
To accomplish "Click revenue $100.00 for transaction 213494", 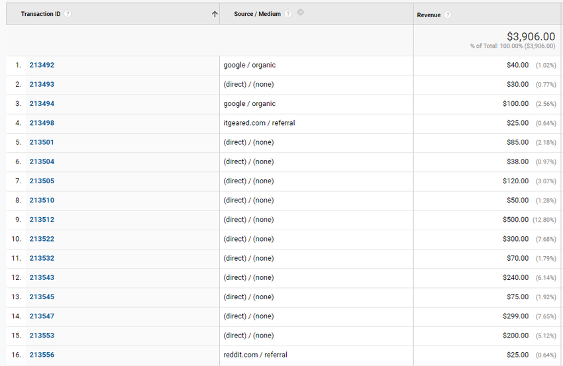I will pyautogui.click(x=515, y=104).
